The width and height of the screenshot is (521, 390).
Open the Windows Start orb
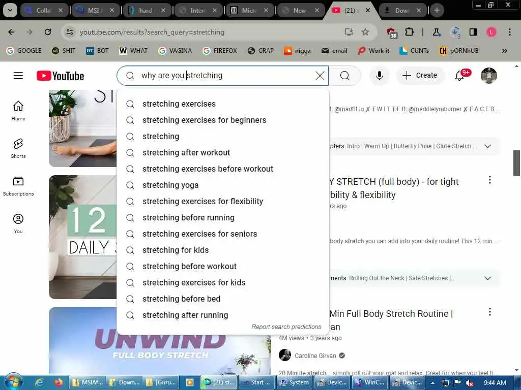click(x=13, y=382)
